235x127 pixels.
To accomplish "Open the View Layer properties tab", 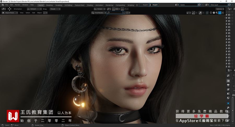I will (228, 89).
